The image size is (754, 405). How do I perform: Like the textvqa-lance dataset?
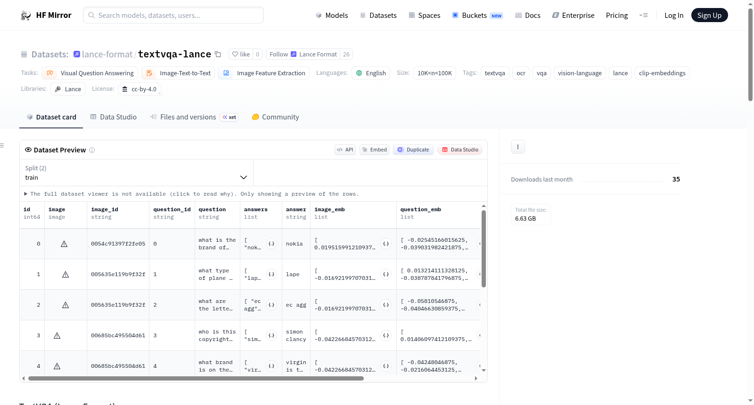tap(241, 54)
